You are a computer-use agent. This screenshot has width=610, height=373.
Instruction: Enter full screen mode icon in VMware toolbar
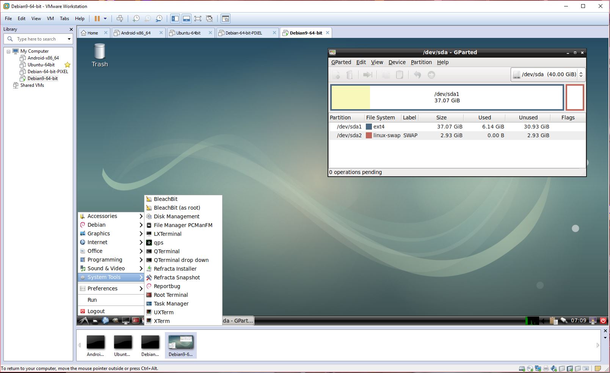[x=198, y=19]
